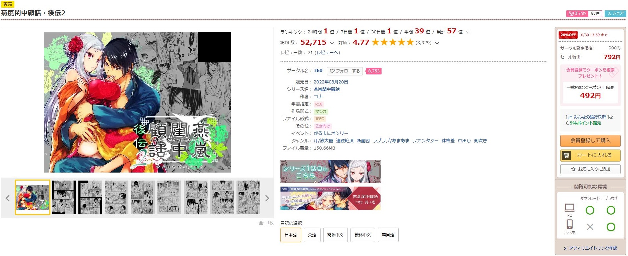Open the レビューへ review link
Screen dimensions: 628x256
tap(328, 53)
